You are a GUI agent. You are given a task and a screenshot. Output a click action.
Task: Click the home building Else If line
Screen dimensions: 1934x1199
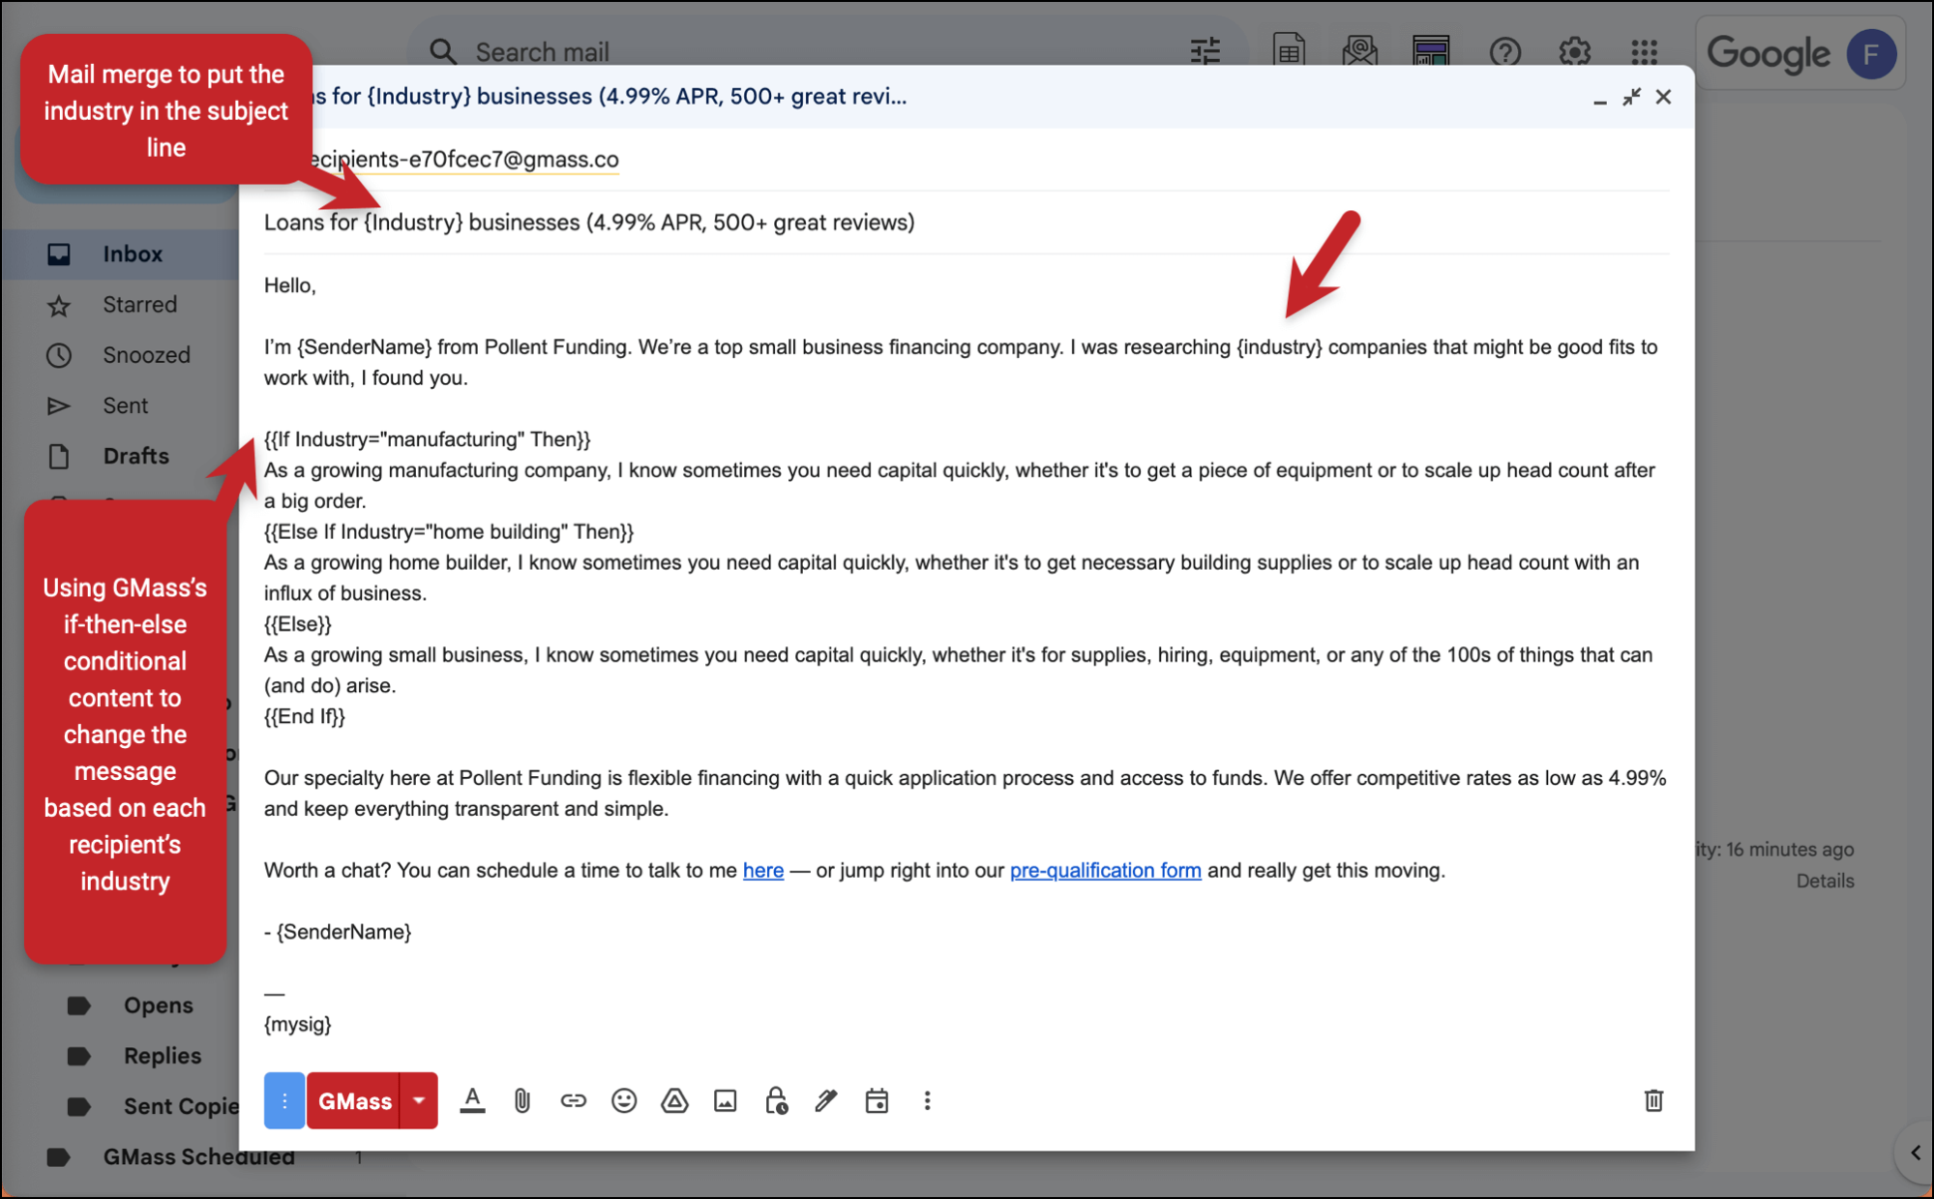448,531
